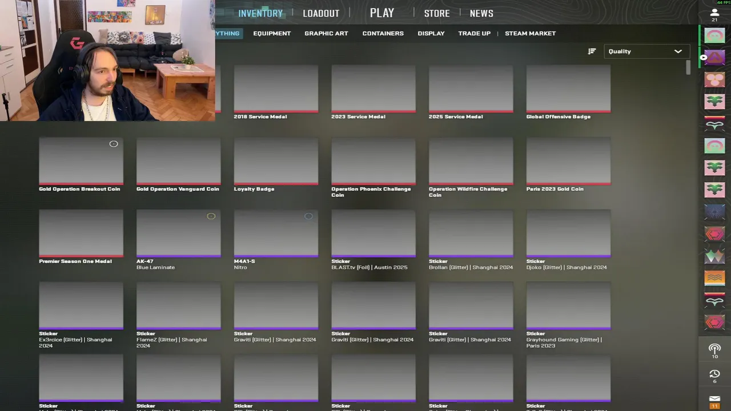
Task: Click the blue circle badge on M4A1-S tile
Action: [x=308, y=216]
